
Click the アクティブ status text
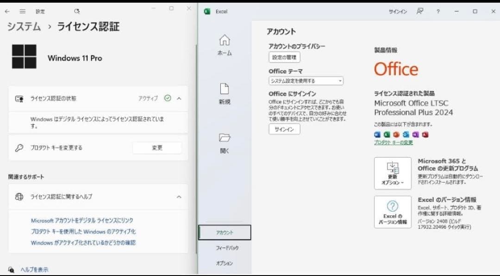coord(148,98)
